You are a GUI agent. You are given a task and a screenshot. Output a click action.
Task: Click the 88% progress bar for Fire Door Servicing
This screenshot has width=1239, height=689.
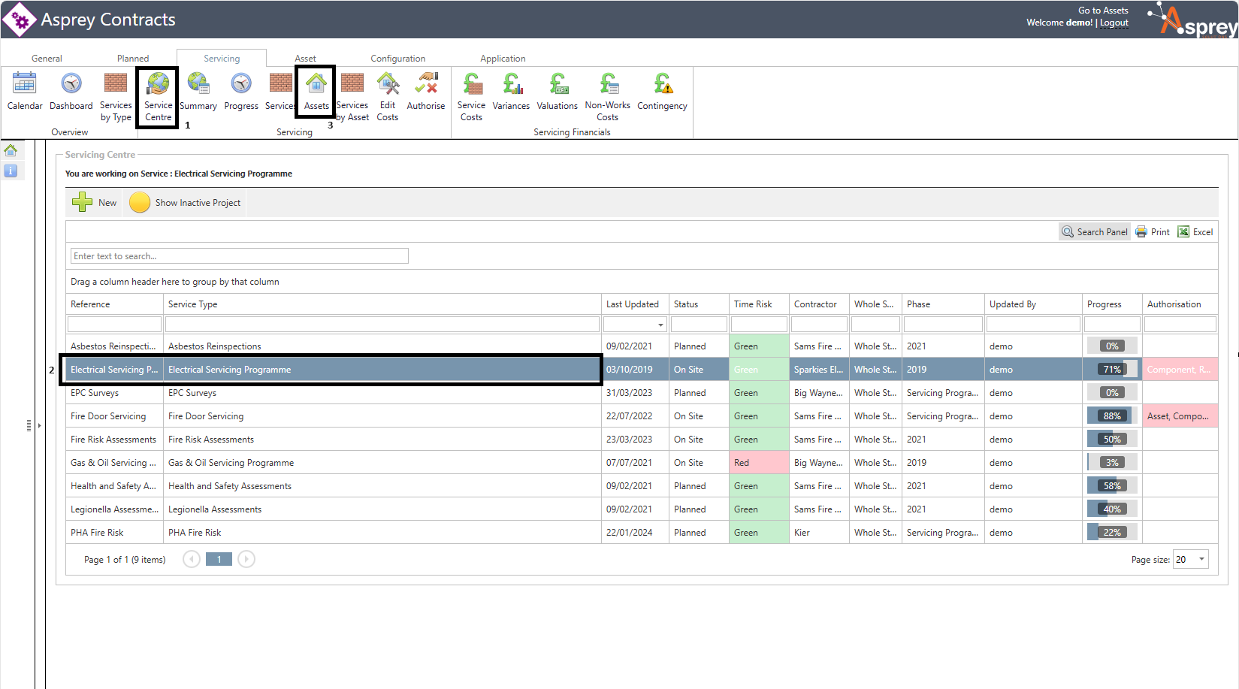1112,416
